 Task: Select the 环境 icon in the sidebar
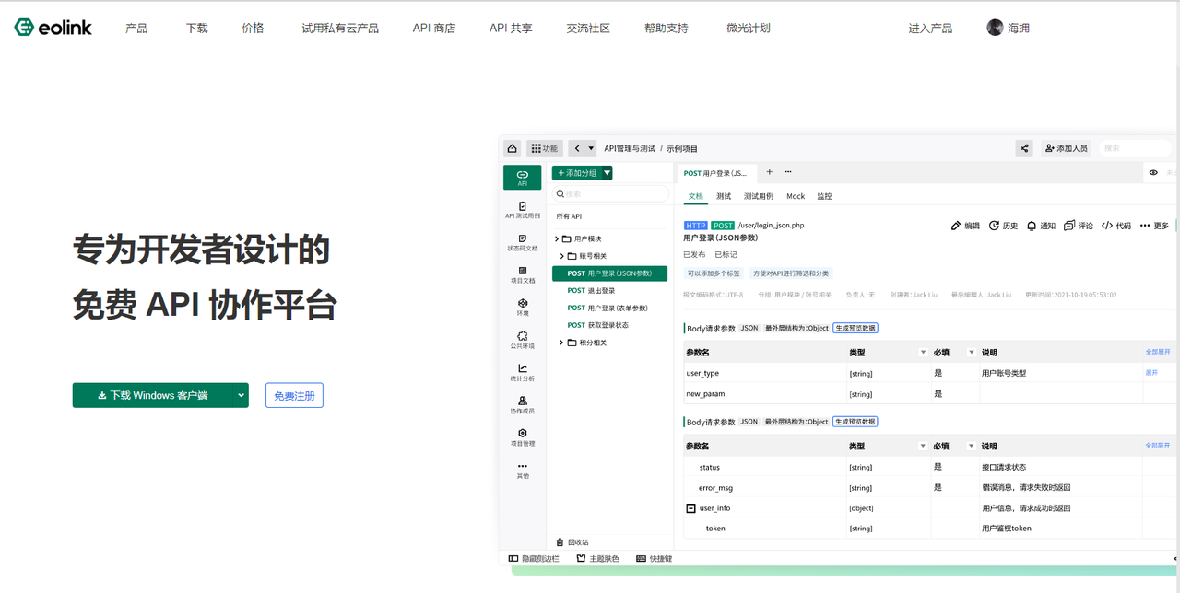pyautogui.click(x=523, y=308)
